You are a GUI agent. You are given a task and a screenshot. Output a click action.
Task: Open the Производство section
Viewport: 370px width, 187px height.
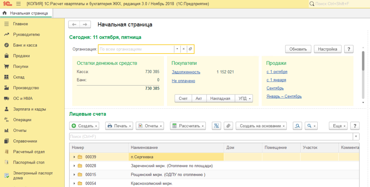[x=26, y=88]
